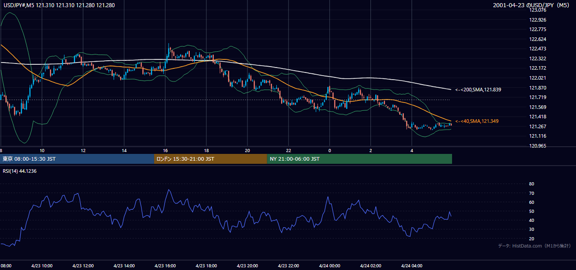Screen dimensions: 576x270
Task: Click price axis label 122.021
Action: point(538,78)
